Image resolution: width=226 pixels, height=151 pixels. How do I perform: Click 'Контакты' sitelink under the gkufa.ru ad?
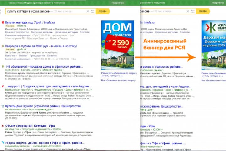(x=52, y=56)
